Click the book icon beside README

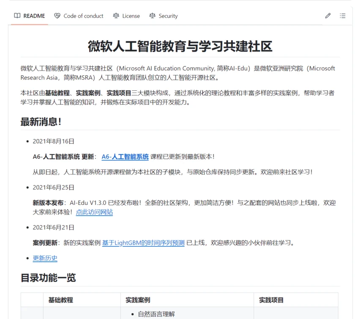[17, 16]
